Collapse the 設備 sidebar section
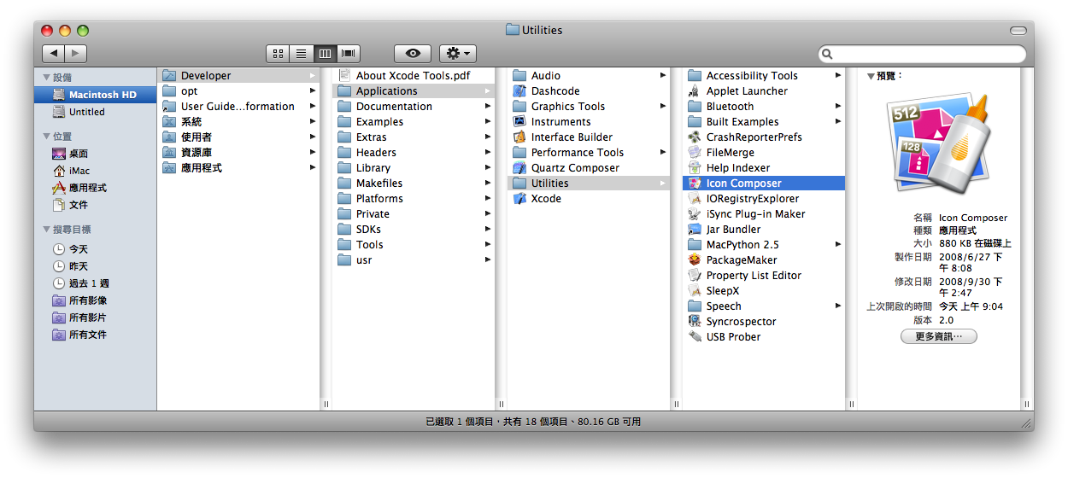The image size is (1068, 478). coord(46,78)
